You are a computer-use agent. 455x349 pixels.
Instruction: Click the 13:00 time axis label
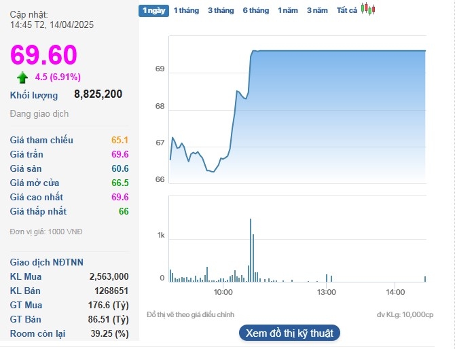(x=327, y=292)
